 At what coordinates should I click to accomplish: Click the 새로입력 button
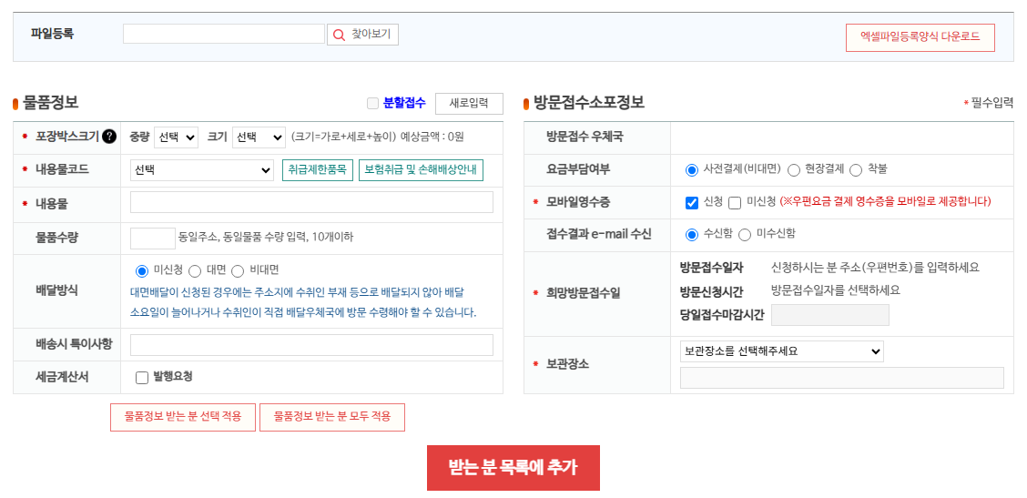[x=469, y=104]
